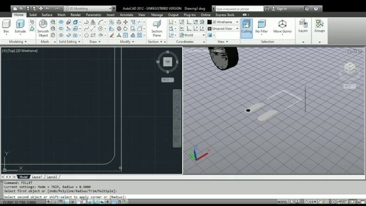366x206 pixels.
Task: Expand the Draw panel
Action: (x=95, y=42)
